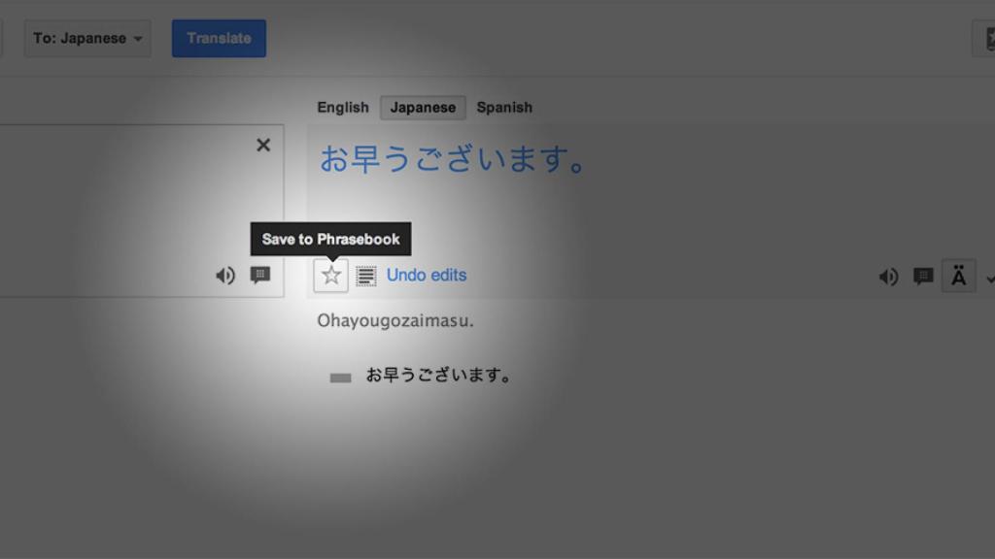
Task: Open the To: Japanese language dropdown
Action: pos(87,38)
